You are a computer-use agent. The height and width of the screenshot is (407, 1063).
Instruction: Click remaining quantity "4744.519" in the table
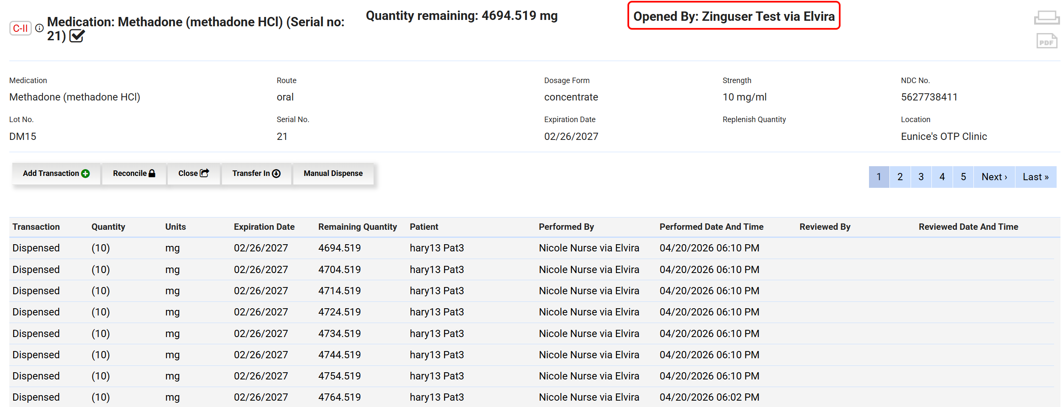[340, 355]
